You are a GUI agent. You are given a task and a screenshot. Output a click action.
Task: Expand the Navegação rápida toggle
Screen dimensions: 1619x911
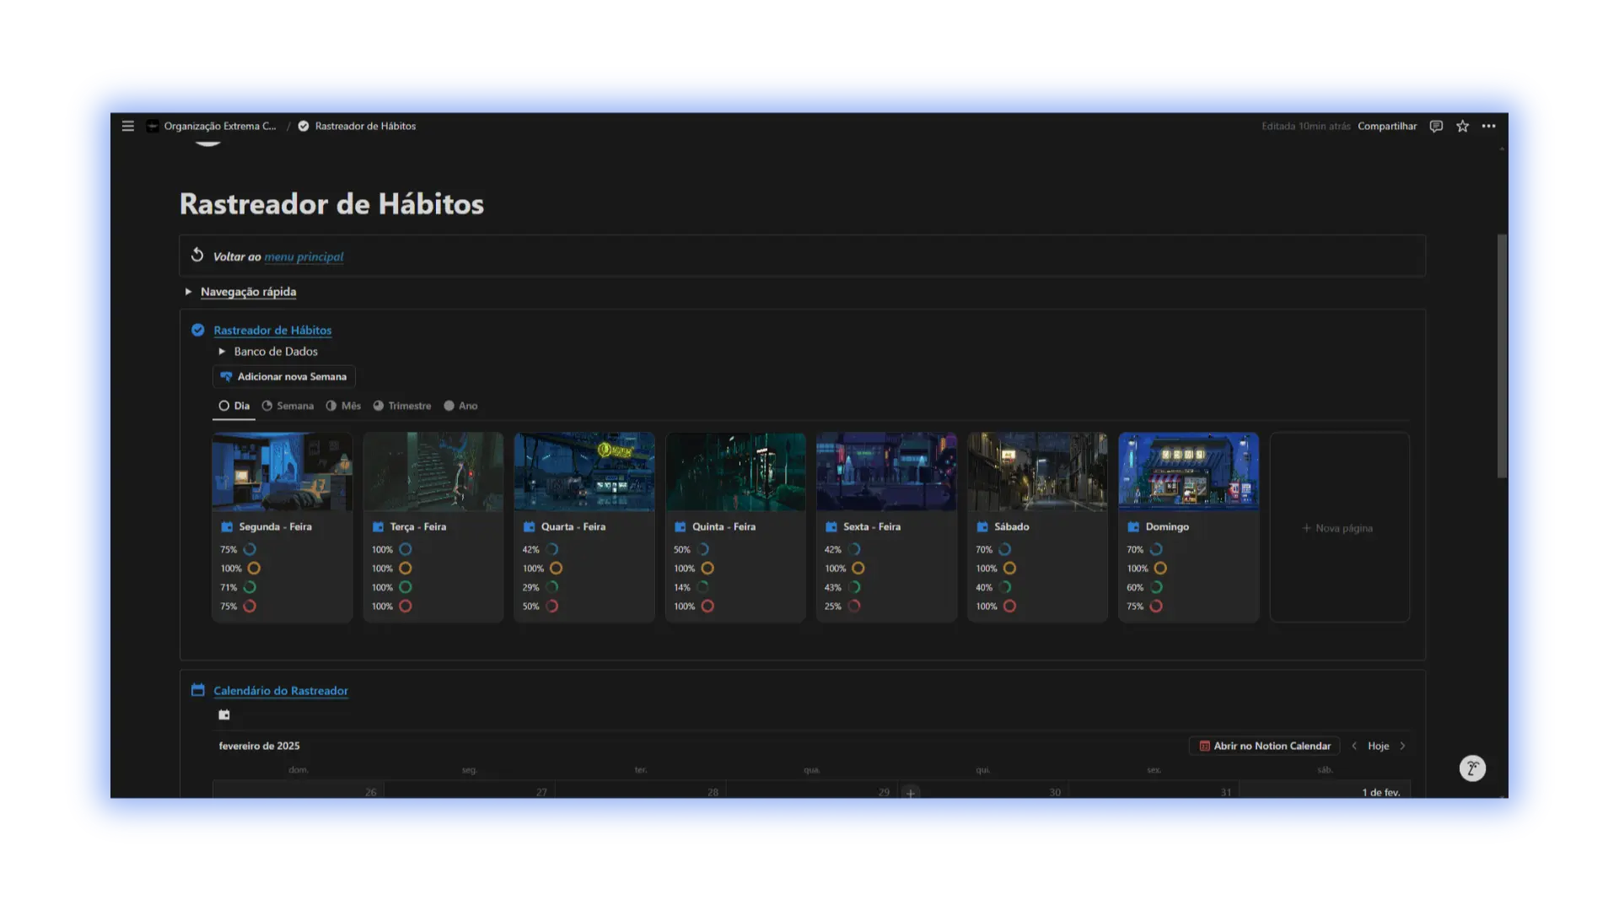pyautogui.click(x=188, y=292)
